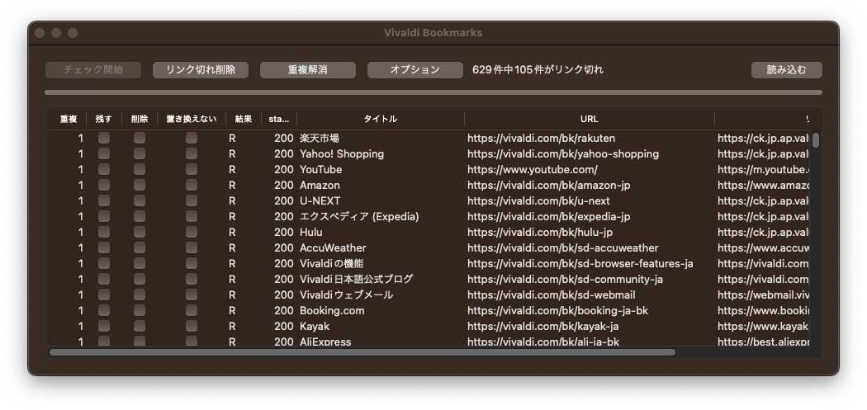867x410 pixels.
Task: Click URL https://vivaldi.com/bk/amazon-jp
Action: tap(548, 185)
